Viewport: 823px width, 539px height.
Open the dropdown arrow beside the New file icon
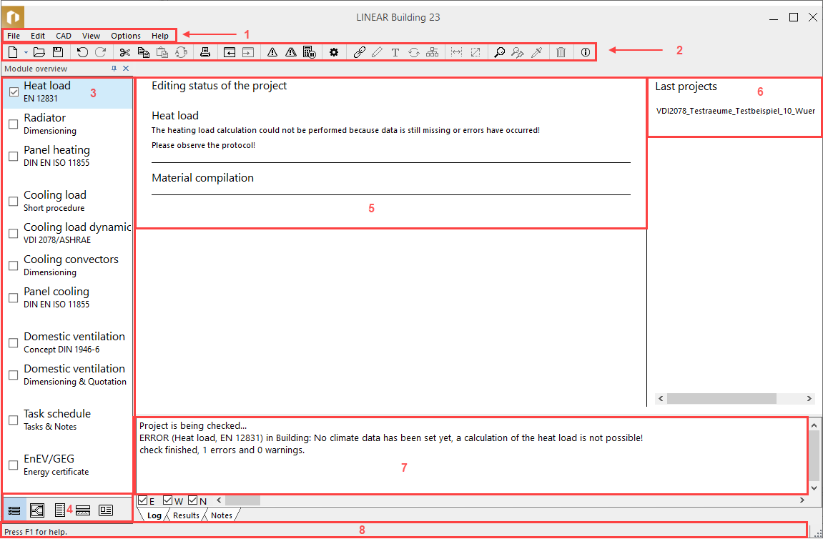click(x=26, y=52)
